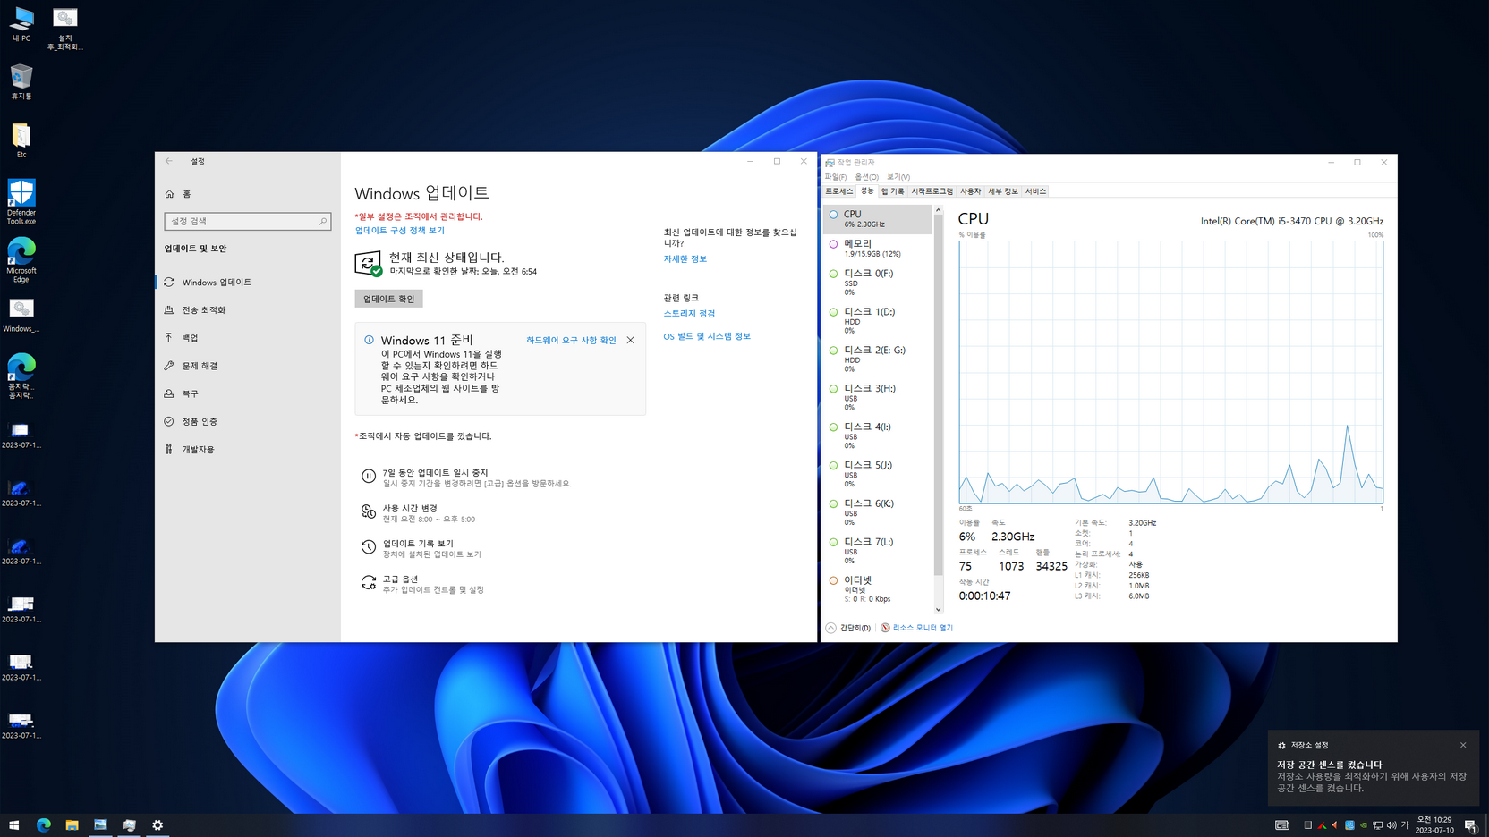
Task: Click the pause updates for 7 days icon
Action: 369,477
